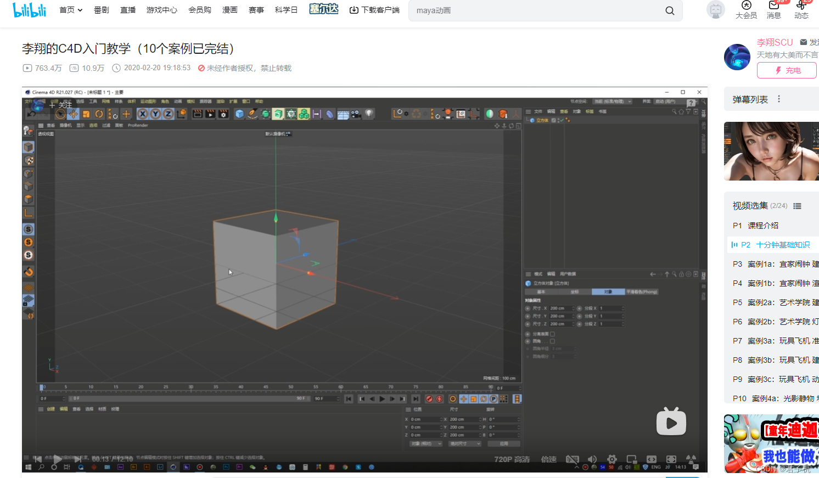
Task: Go to the previous video part
Action: click(x=38, y=459)
